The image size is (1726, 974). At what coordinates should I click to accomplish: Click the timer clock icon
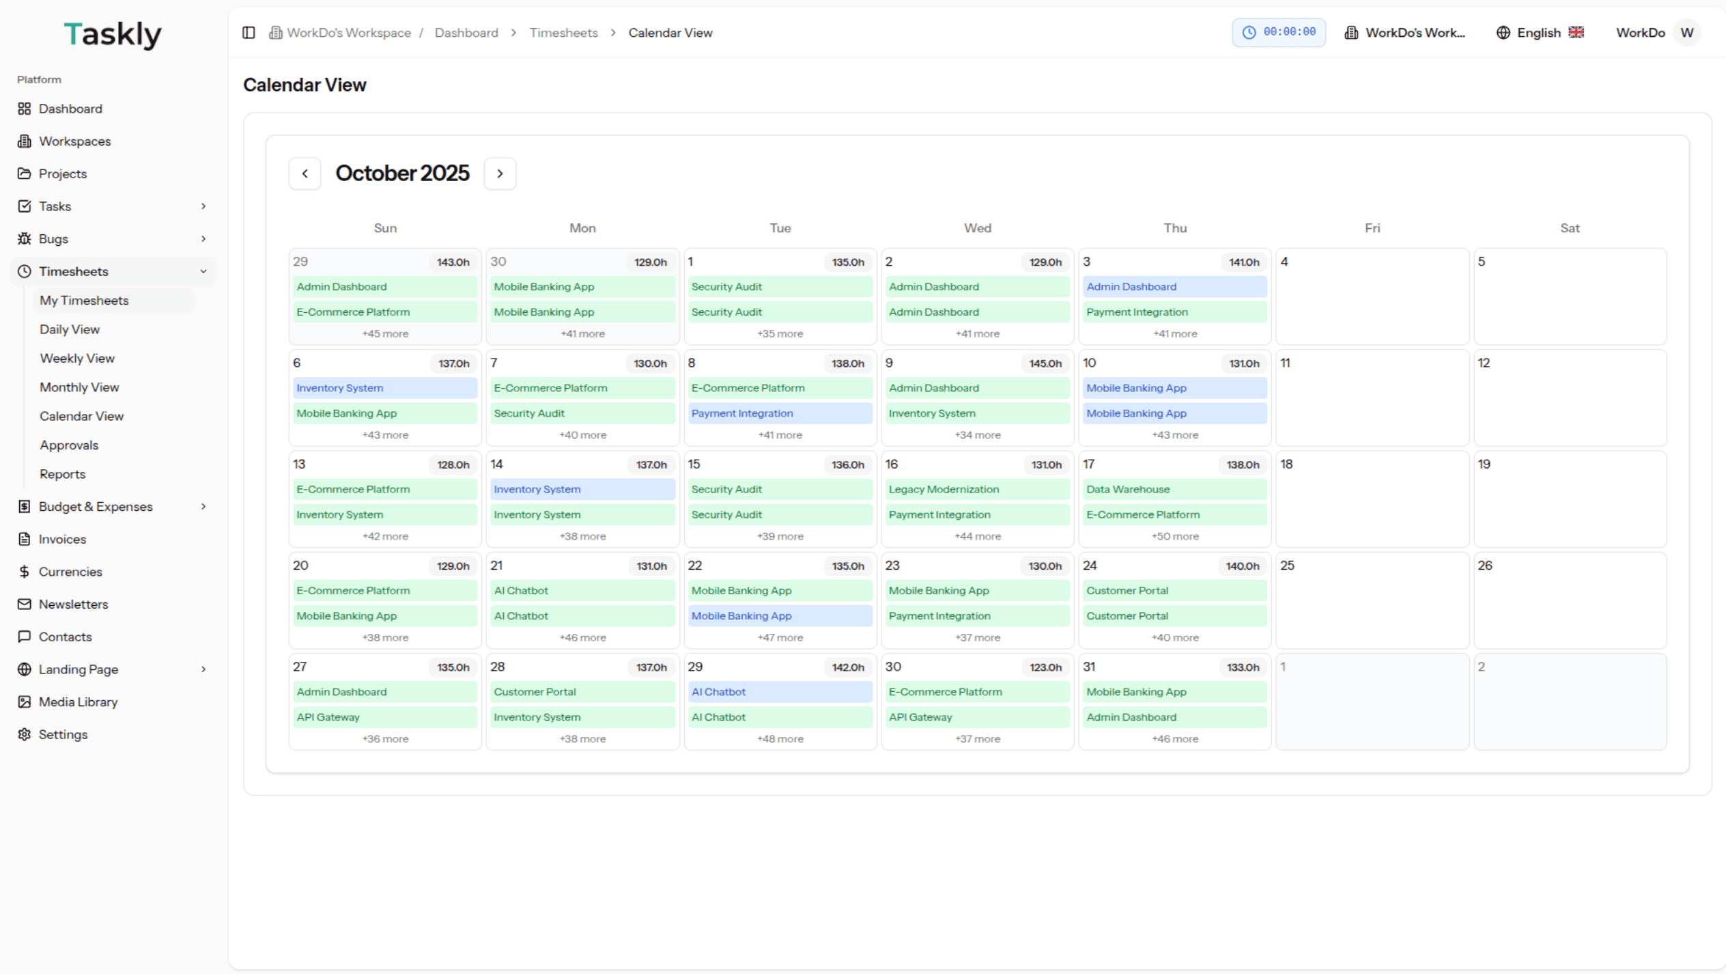tap(1249, 33)
